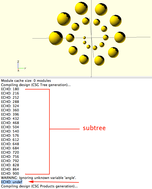Select the 'ECHO: 540' console line
Viewport: 152px width, 189px height.
10,131
